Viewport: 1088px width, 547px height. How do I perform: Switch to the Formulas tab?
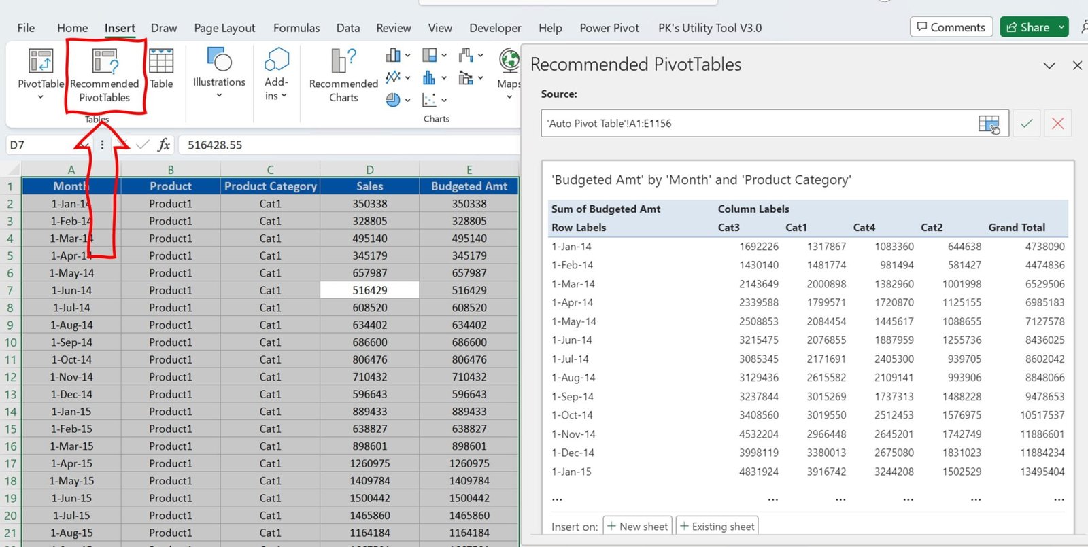coord(296,28)
